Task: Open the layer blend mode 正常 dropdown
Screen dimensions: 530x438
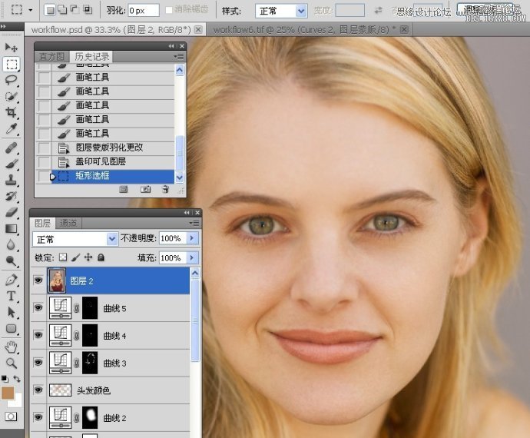Action: [112, 240]
